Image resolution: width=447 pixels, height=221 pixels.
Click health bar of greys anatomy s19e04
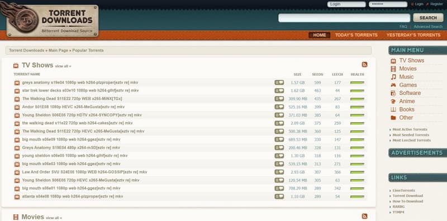tap(357, 83)
